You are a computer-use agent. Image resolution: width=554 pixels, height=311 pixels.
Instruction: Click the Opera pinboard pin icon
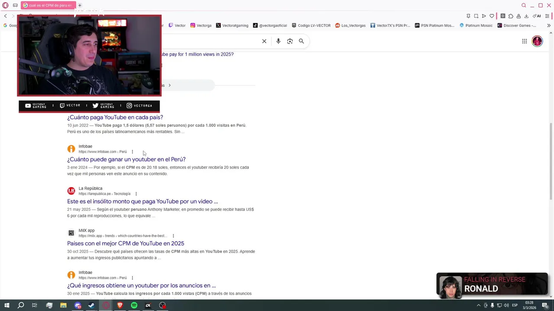468,16
